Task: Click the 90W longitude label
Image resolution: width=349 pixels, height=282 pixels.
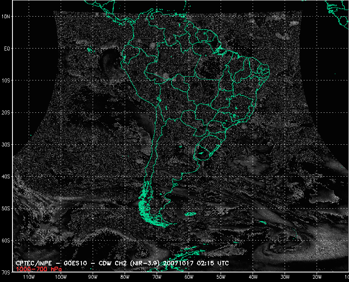Action: [93, 277]
